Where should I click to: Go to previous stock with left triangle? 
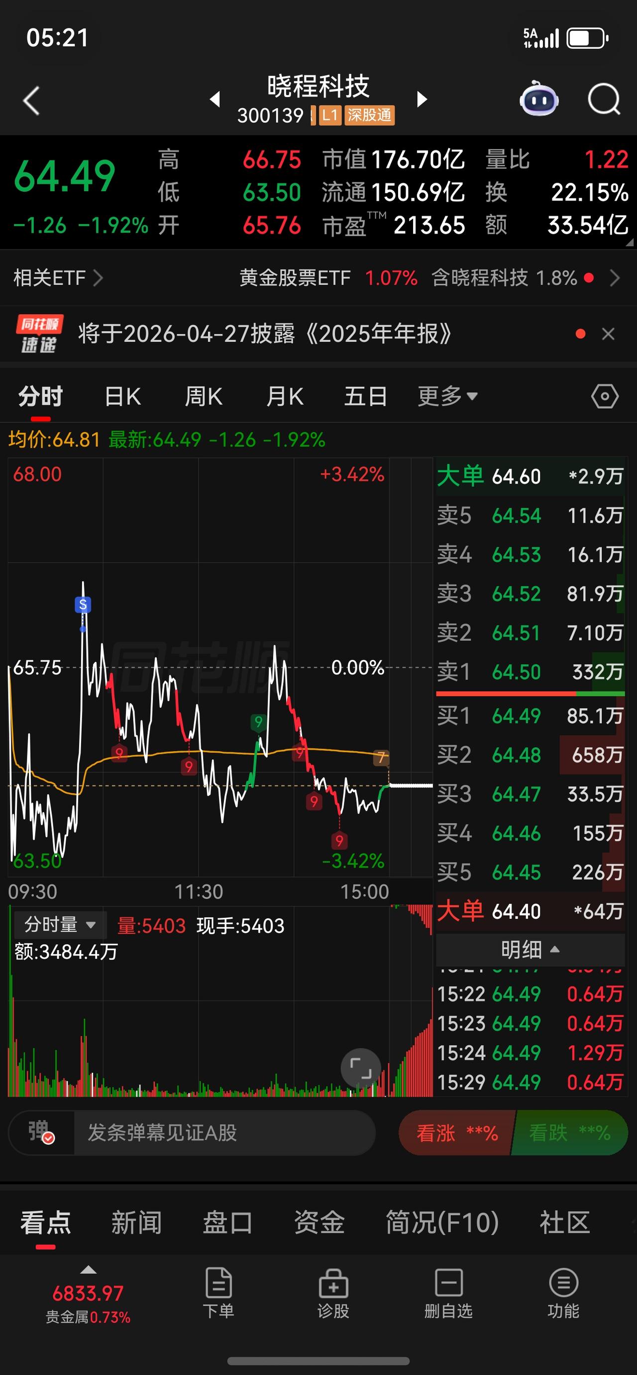215,99
